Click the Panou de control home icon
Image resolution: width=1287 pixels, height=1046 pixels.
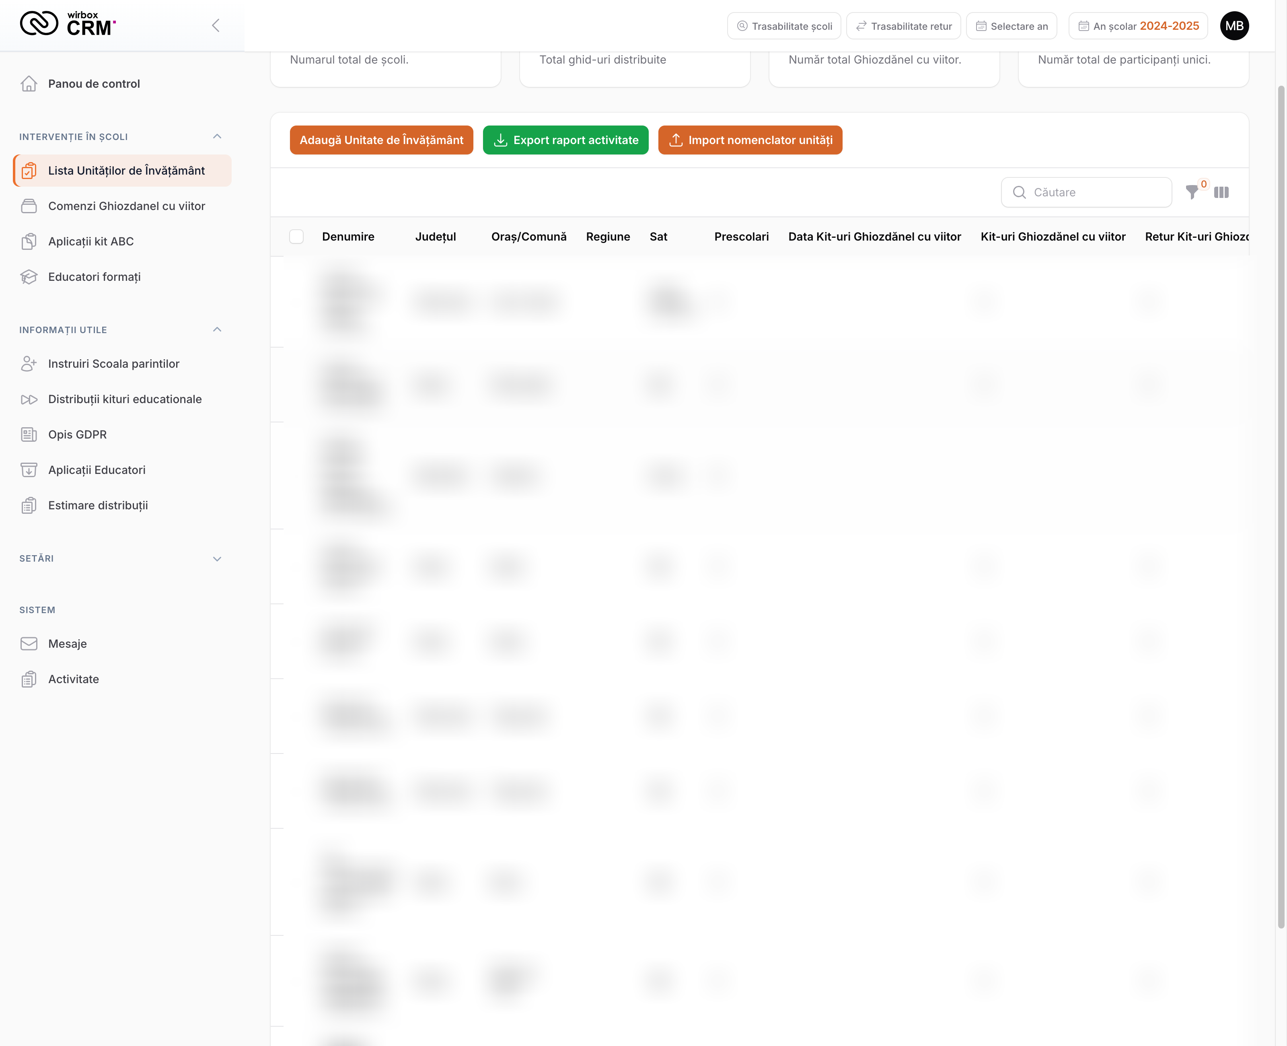pyautogui.click(x=29, y=84)
